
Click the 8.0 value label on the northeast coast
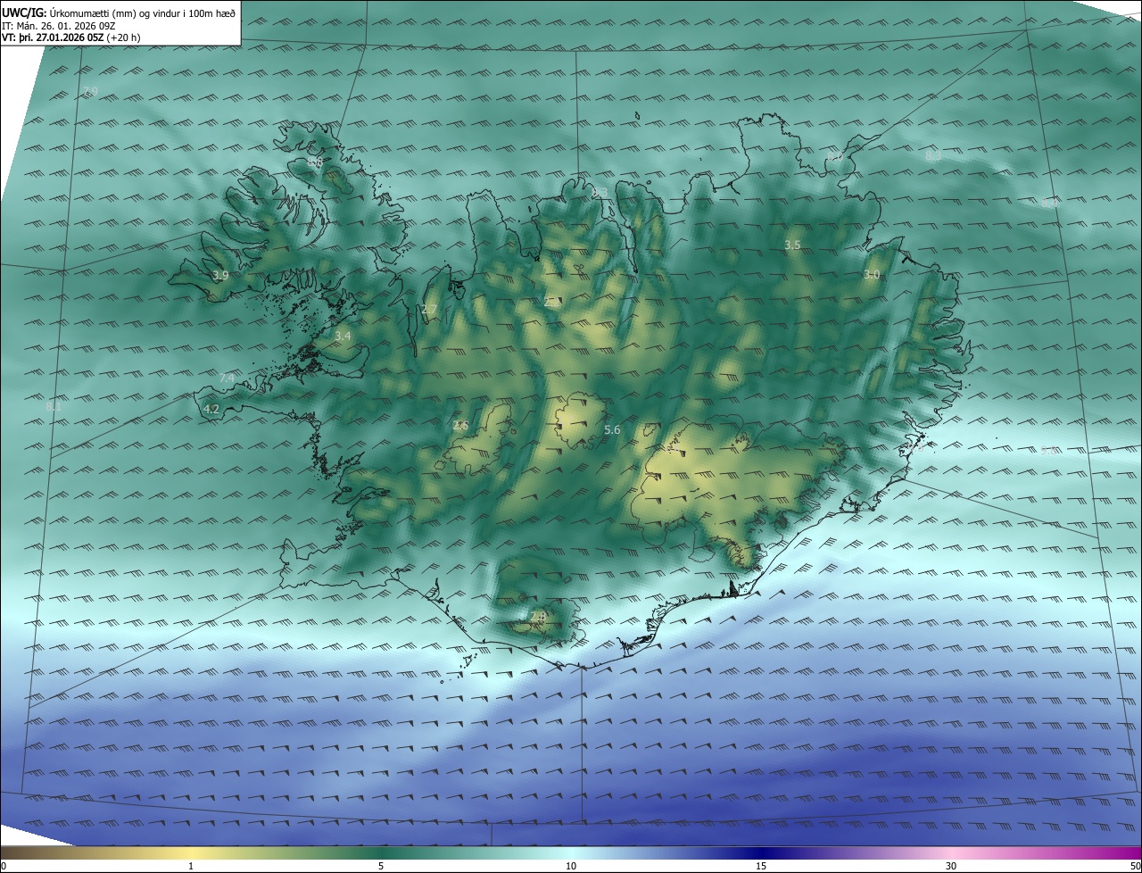tap(835, 156)
